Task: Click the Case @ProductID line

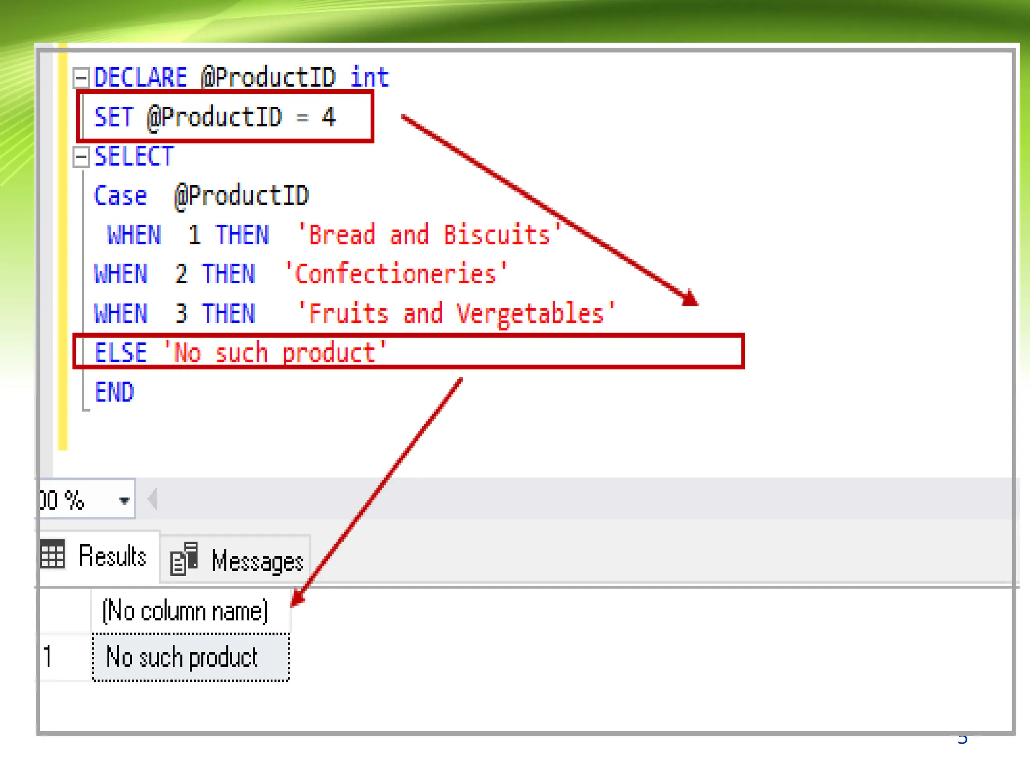Action: (x=201, y=196)
